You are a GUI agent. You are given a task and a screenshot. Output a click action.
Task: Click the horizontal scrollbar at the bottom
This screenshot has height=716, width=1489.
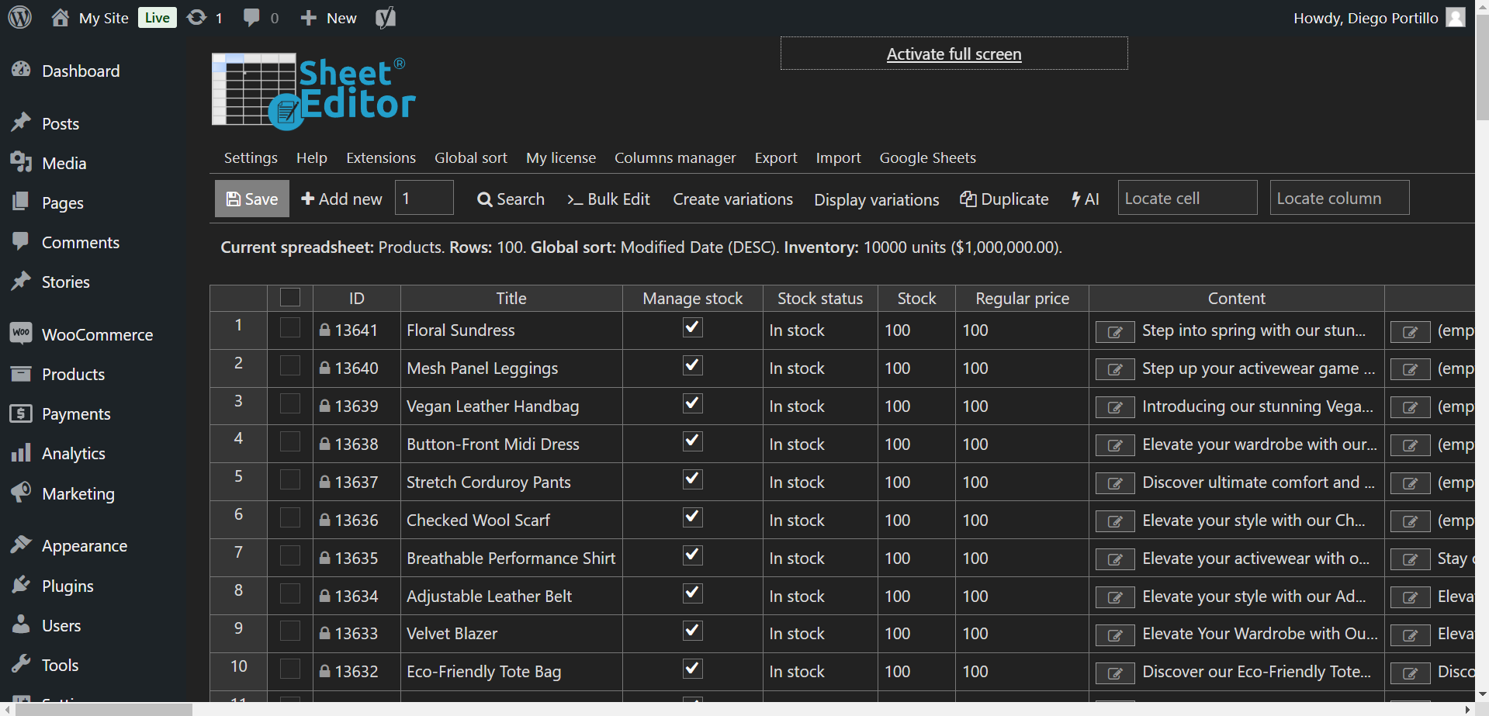(103, 710)
